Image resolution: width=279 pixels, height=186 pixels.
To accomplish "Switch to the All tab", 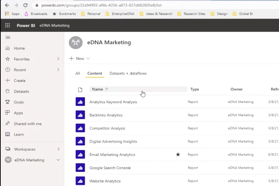I will 78,73.
